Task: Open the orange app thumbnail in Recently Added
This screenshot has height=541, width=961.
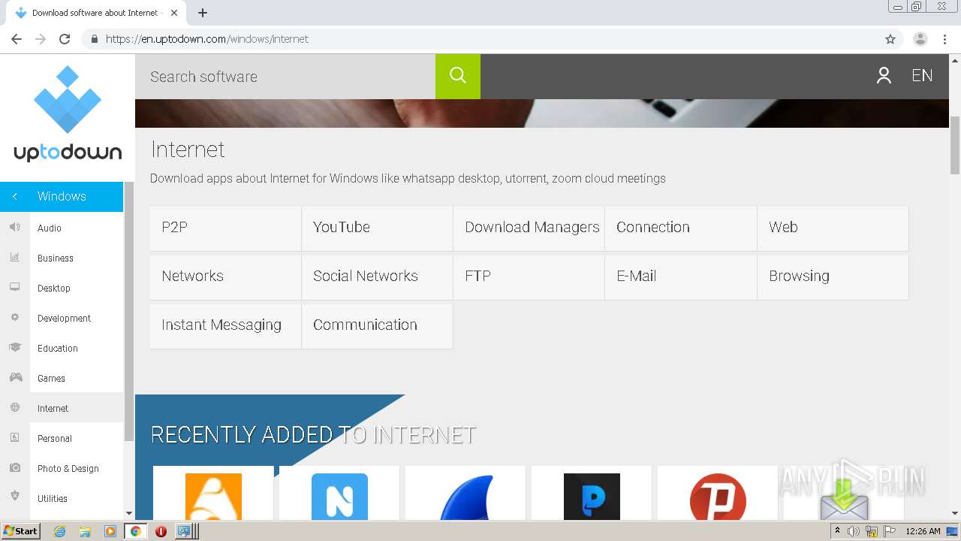Action: [213, 495]
